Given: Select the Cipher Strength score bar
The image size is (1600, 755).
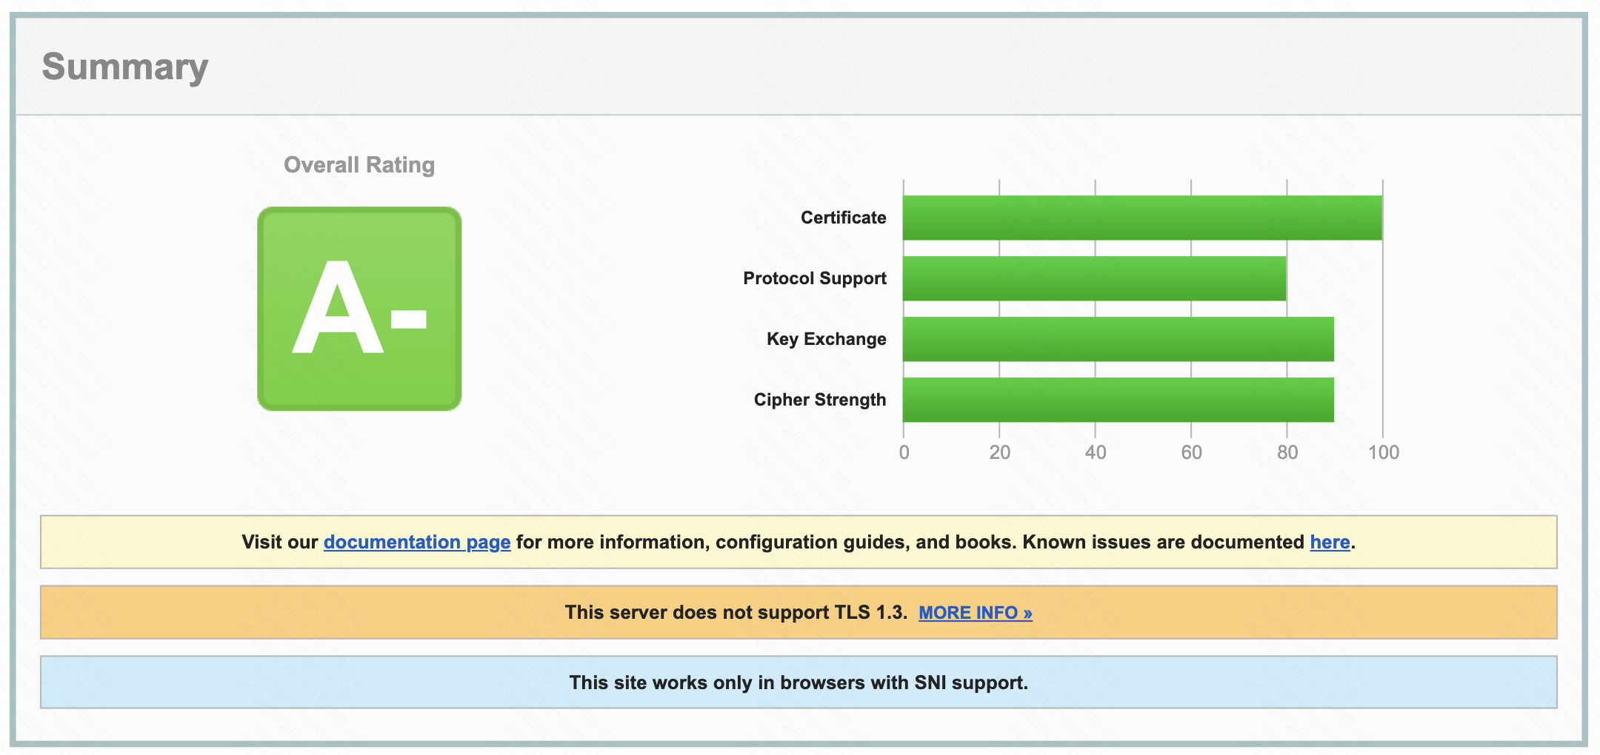Looking at the screenshot, I should click(x=1118, y=400).
